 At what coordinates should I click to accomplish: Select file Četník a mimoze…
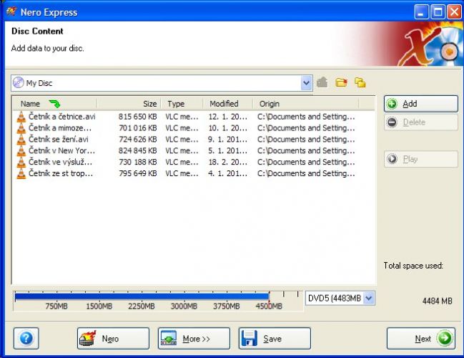click(x=60, y=127)
